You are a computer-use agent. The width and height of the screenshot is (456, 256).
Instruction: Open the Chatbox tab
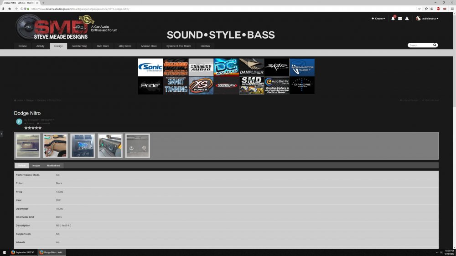(x=205, y=46)
